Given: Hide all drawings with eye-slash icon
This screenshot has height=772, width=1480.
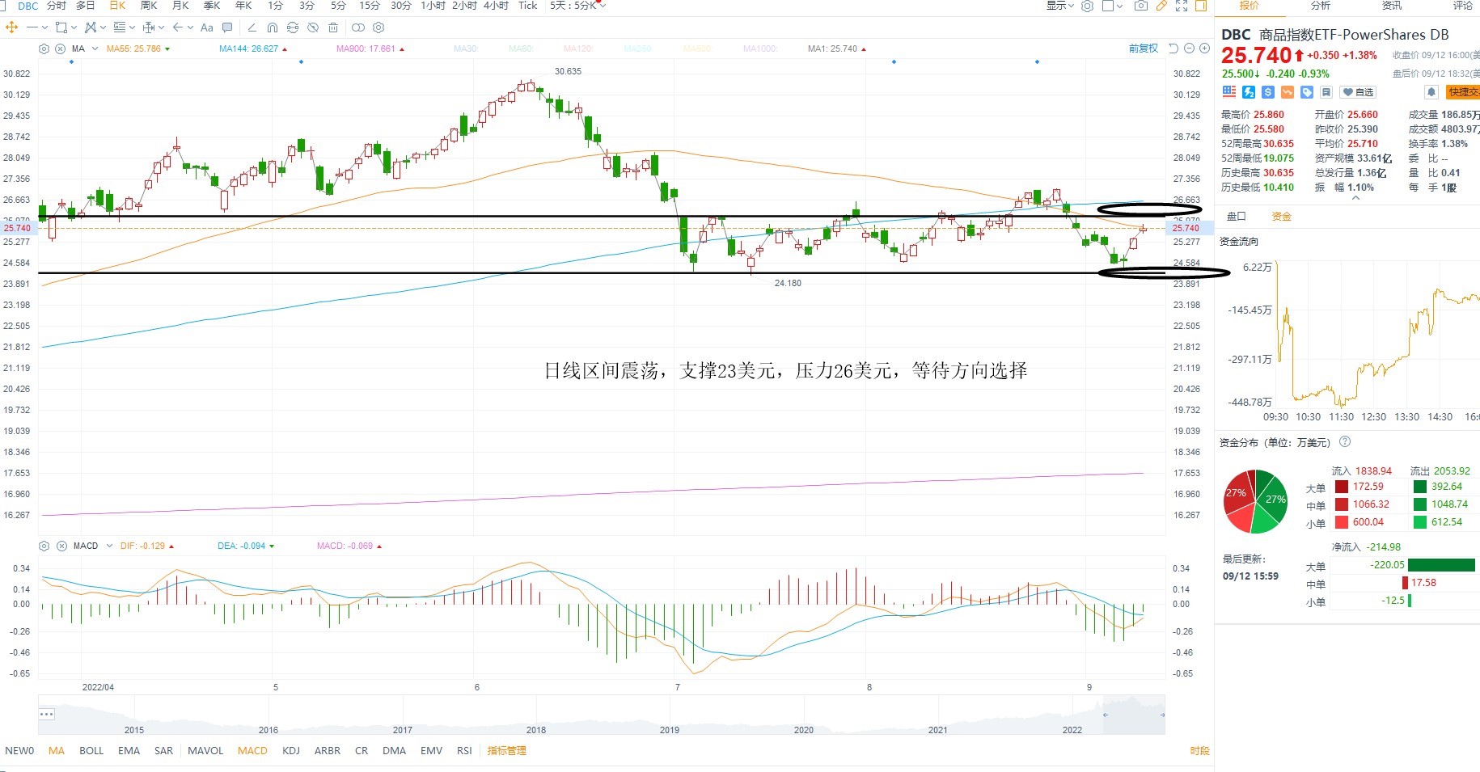Looking at the screenshot, I should 313,27.
